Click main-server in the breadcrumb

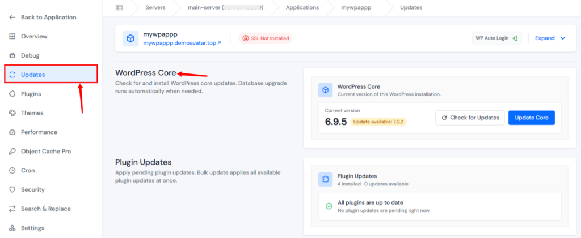[226, 7]
